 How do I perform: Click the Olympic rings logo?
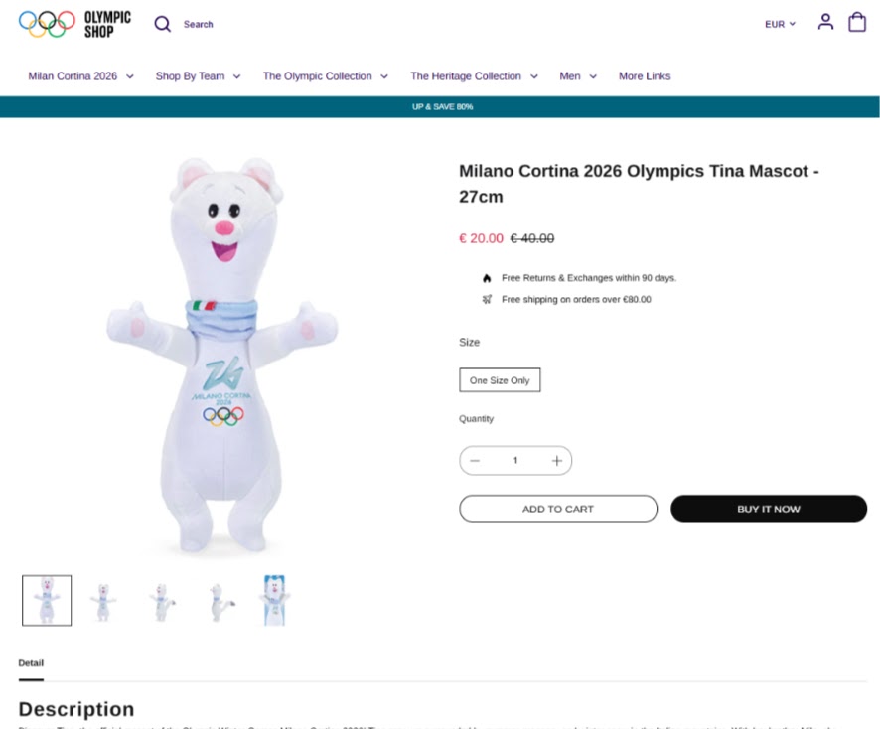point(48,21)
